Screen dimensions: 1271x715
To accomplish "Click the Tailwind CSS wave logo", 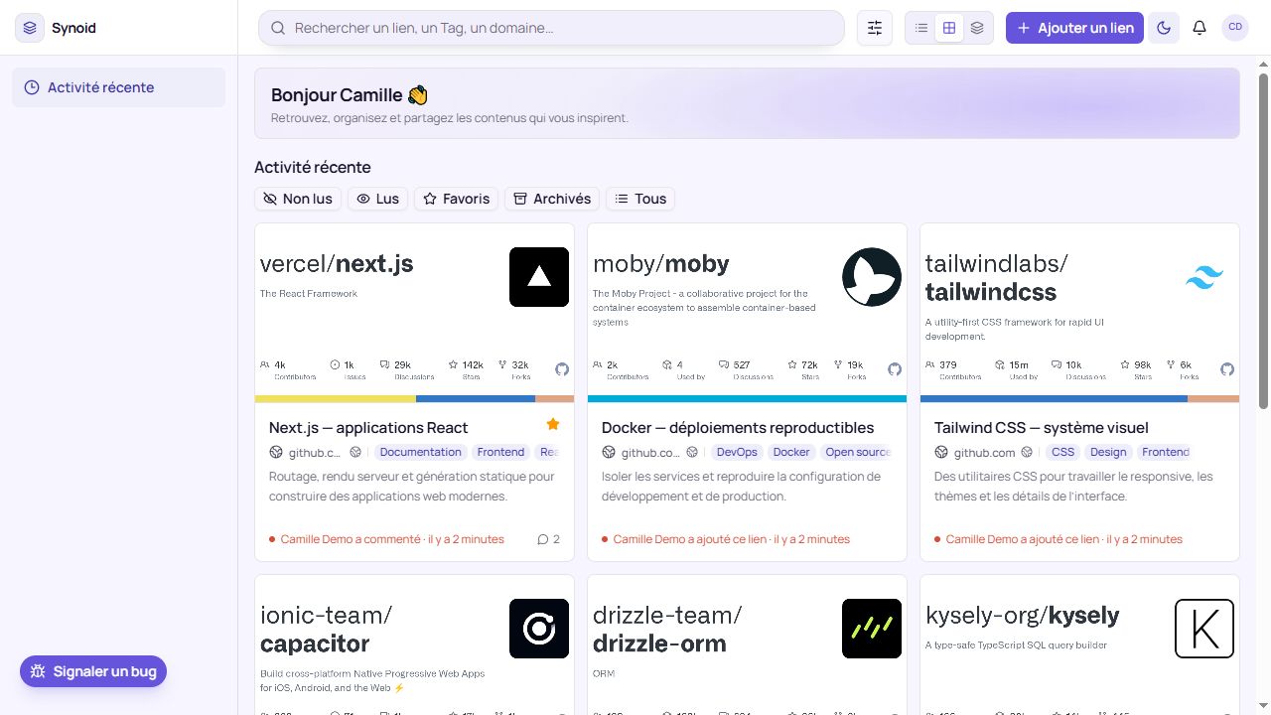I will point(1204,277).
